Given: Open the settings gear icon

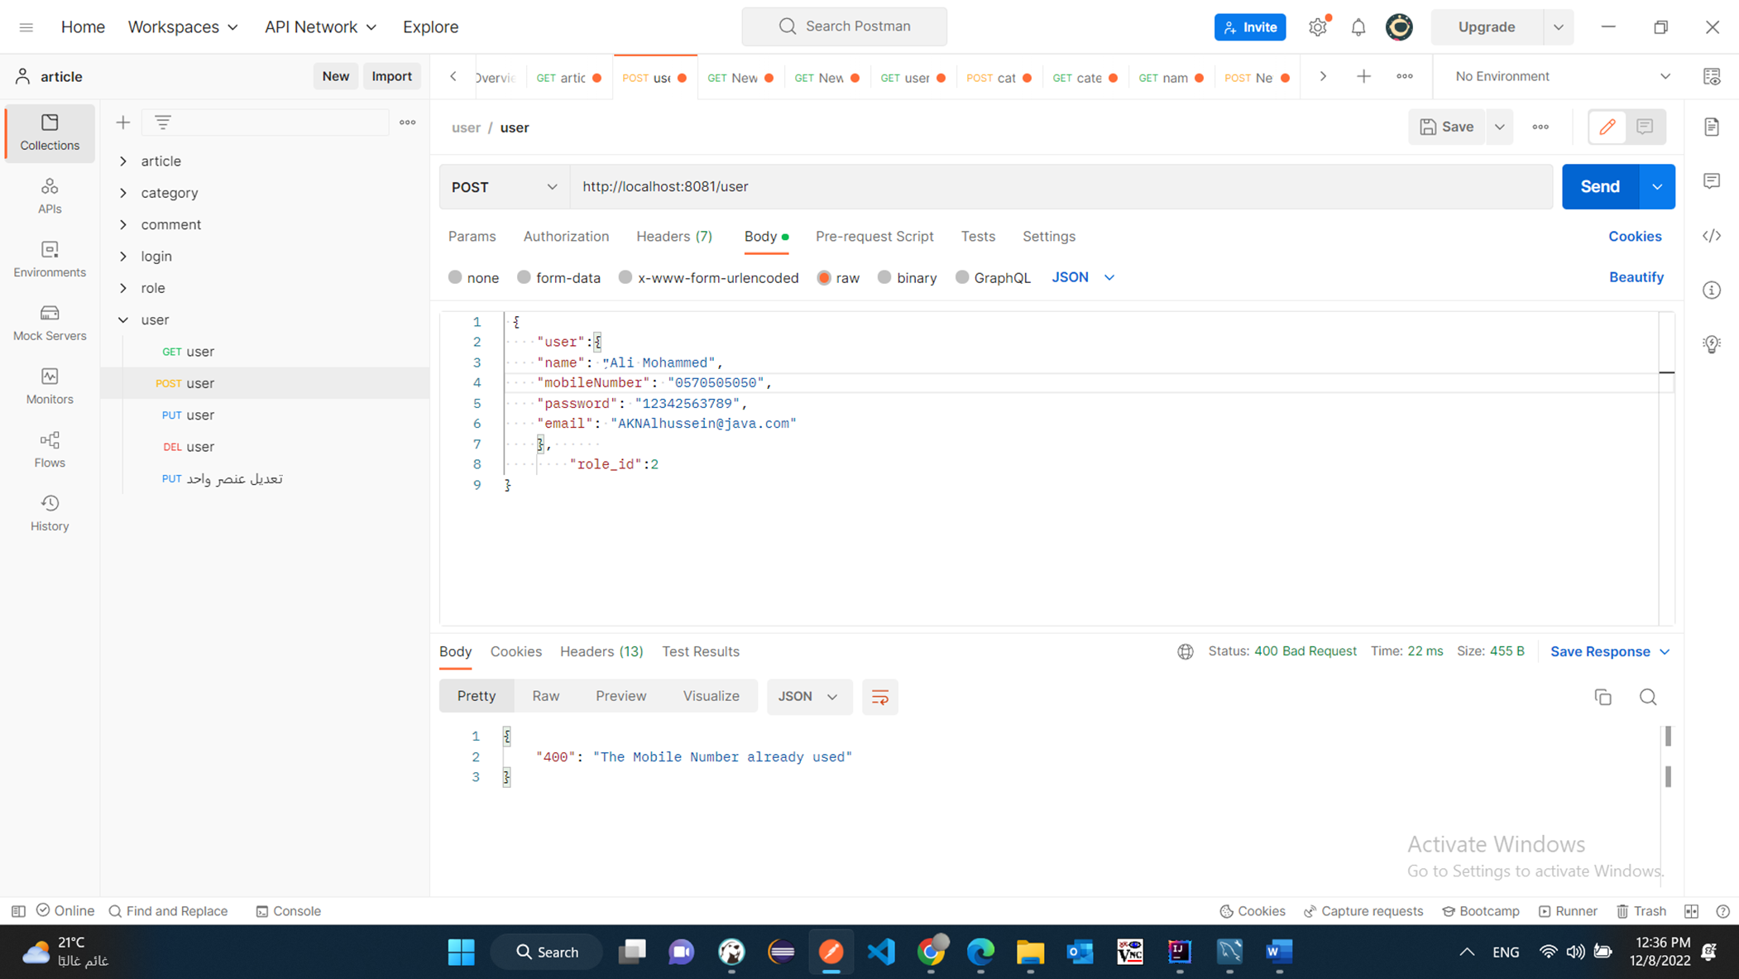Looking at the screenshot, I should 1318,27.
